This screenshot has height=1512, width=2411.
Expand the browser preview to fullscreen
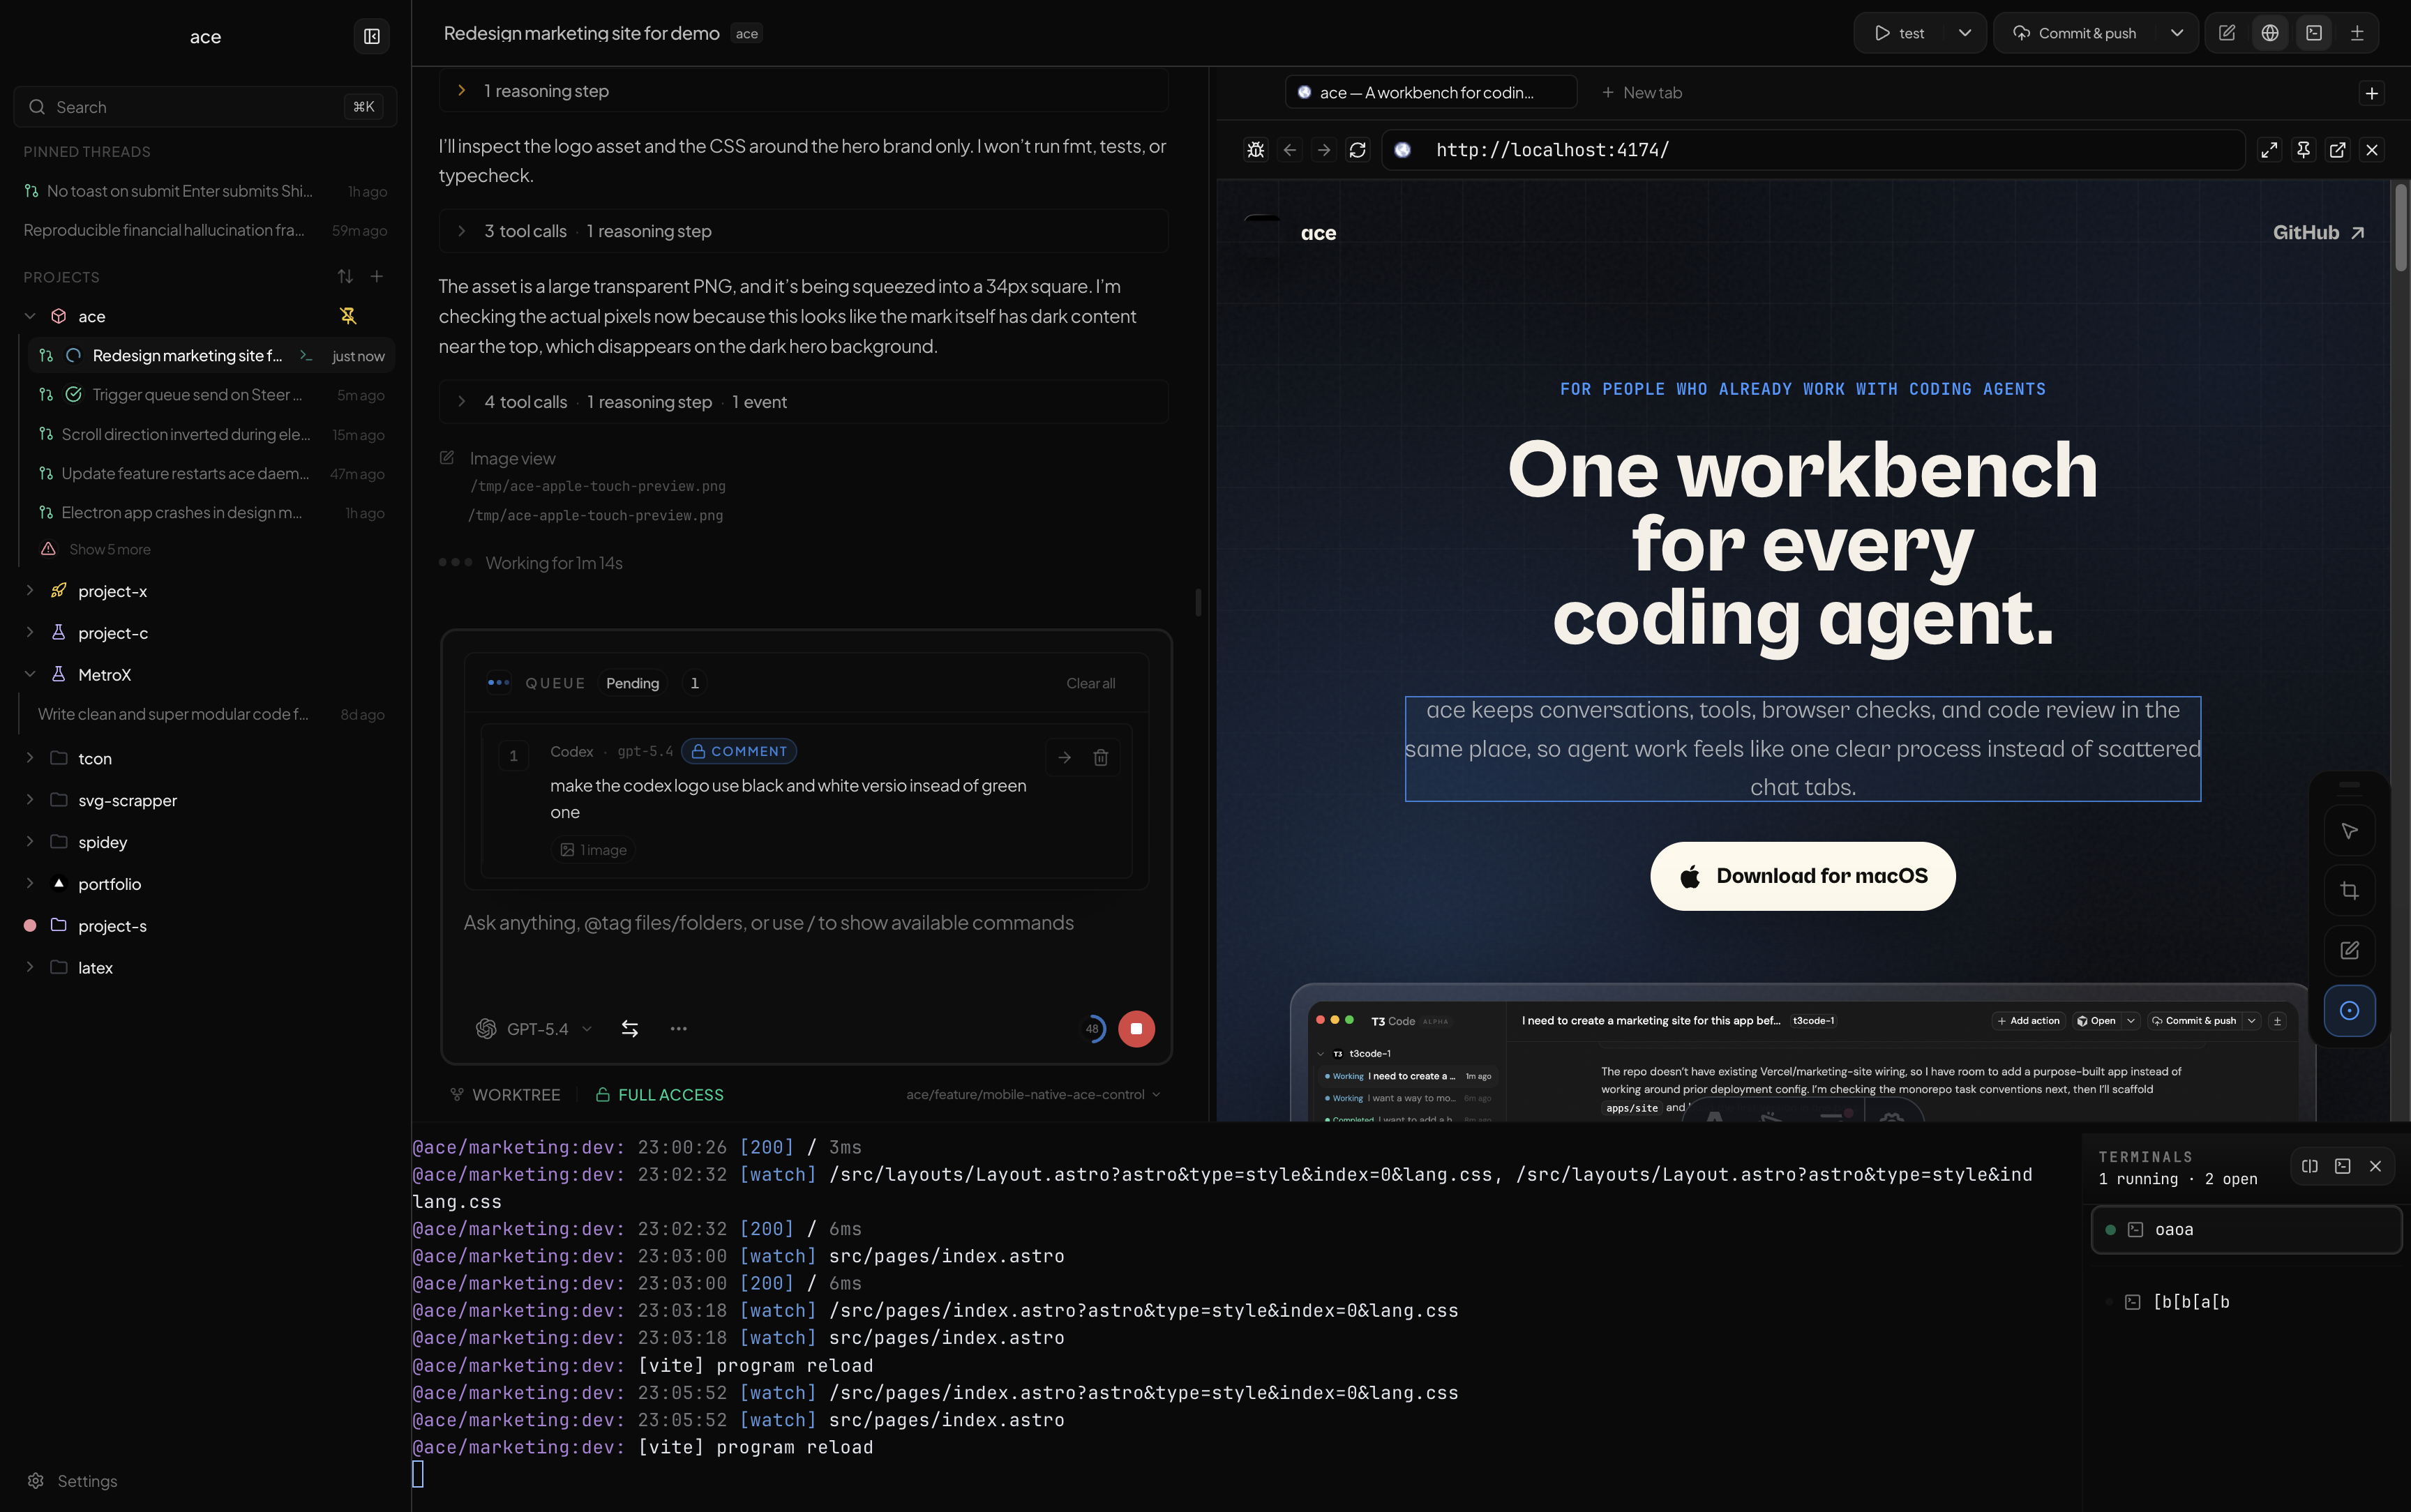coord(2270,150)
